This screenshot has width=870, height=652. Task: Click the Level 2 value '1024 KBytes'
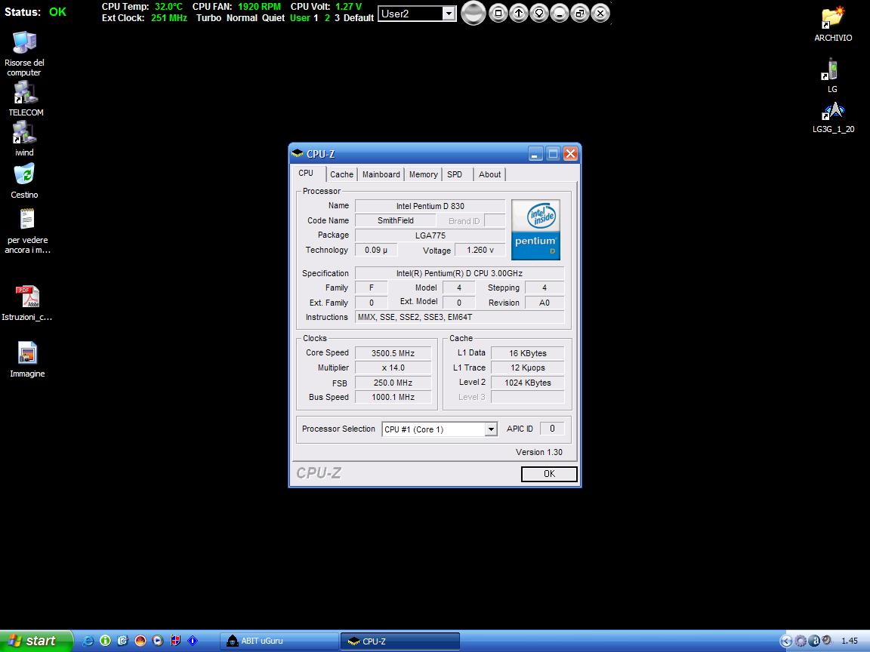point(528,383)
